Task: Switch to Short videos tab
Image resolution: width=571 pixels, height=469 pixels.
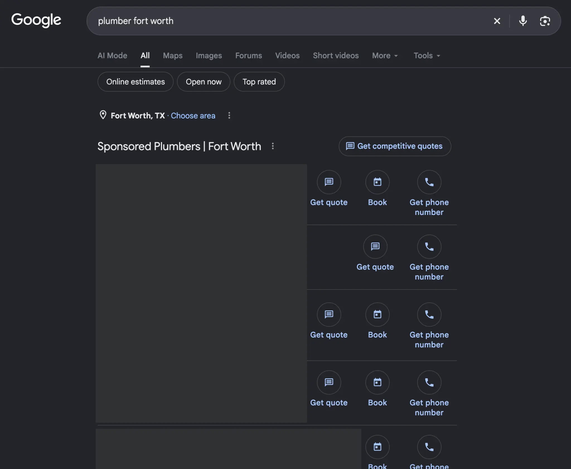Action: [x=336, y=56]
